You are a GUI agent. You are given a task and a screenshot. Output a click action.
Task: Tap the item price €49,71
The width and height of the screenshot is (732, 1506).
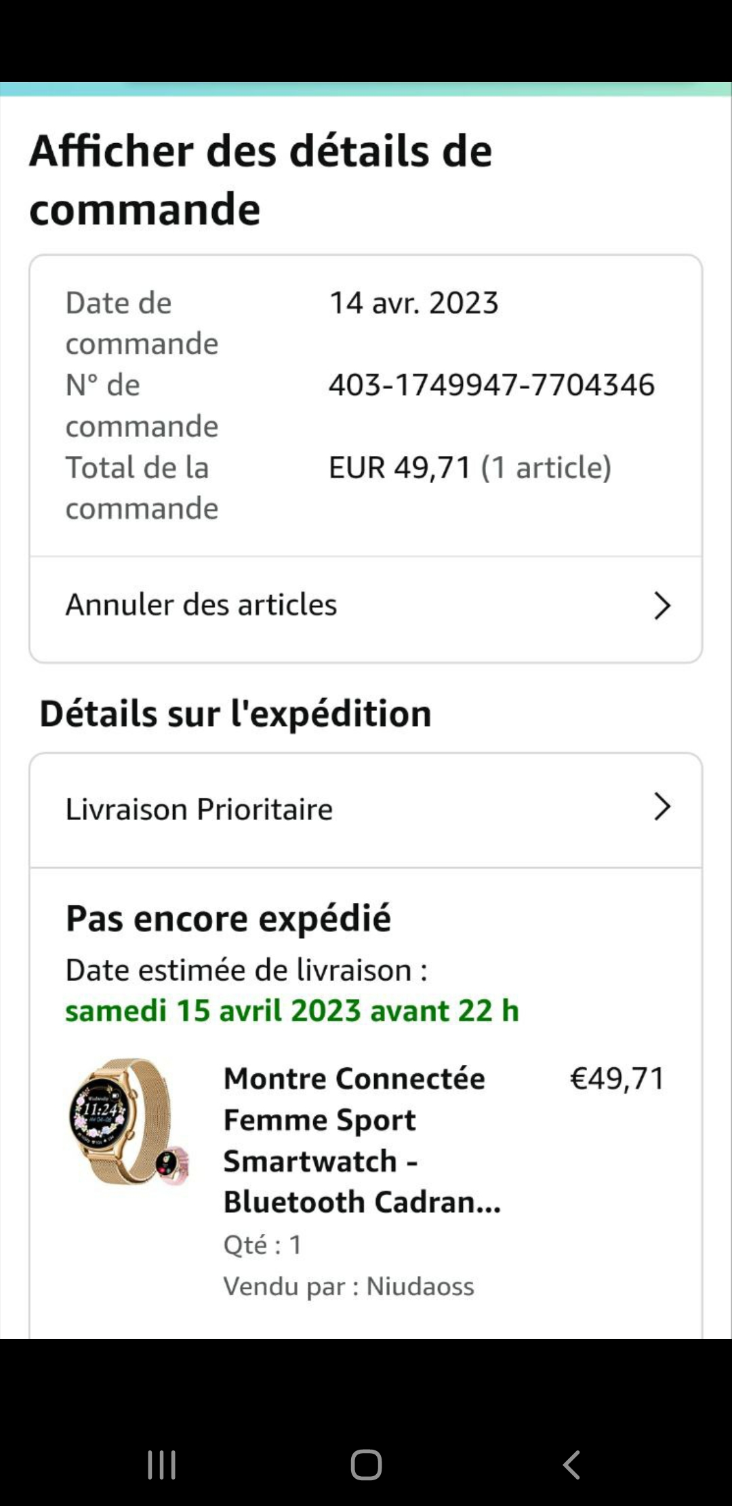pos(617,1079)
